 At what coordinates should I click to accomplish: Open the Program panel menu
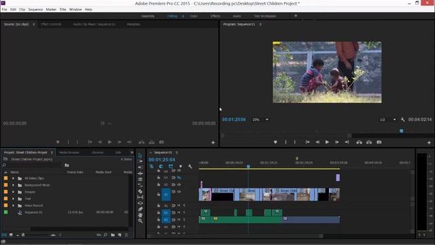[260, 24]
